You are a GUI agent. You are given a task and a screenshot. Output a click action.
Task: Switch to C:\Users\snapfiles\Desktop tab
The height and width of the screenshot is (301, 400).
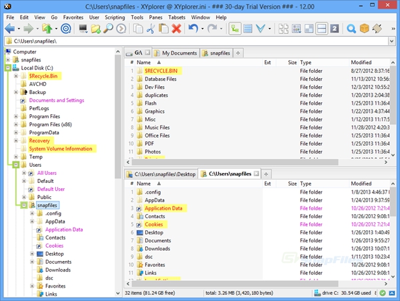161,174
